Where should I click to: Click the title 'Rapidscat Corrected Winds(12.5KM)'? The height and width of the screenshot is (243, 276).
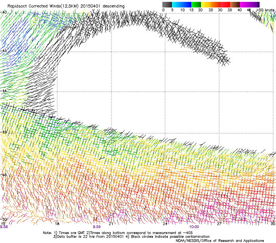[43, 6]
